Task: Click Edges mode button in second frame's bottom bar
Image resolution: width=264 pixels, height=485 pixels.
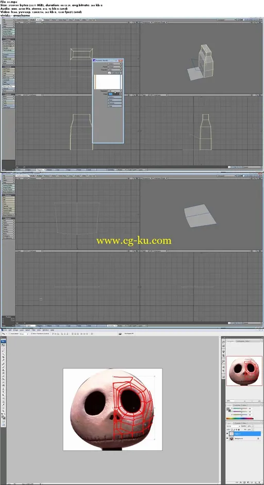Action: [x=30, y=325]
